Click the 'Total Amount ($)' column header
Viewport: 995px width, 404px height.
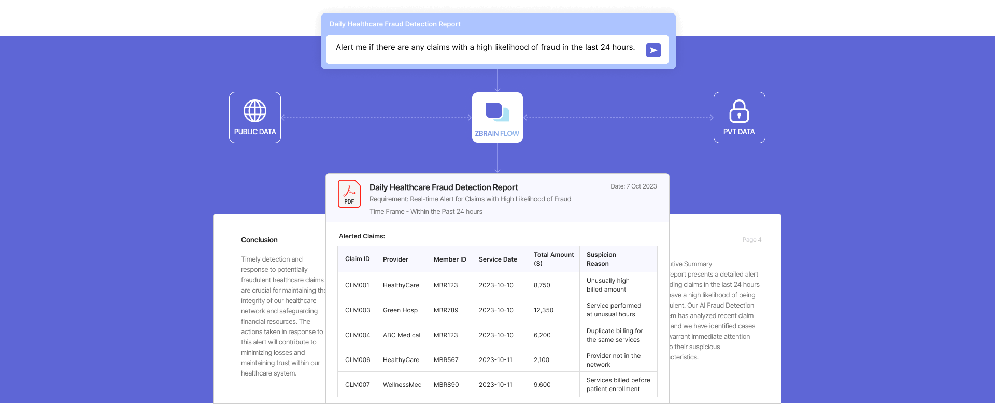coord(554,259)
